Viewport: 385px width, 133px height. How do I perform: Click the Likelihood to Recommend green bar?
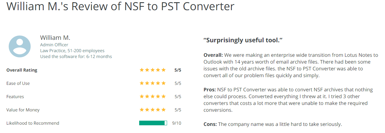click(153, 123)
